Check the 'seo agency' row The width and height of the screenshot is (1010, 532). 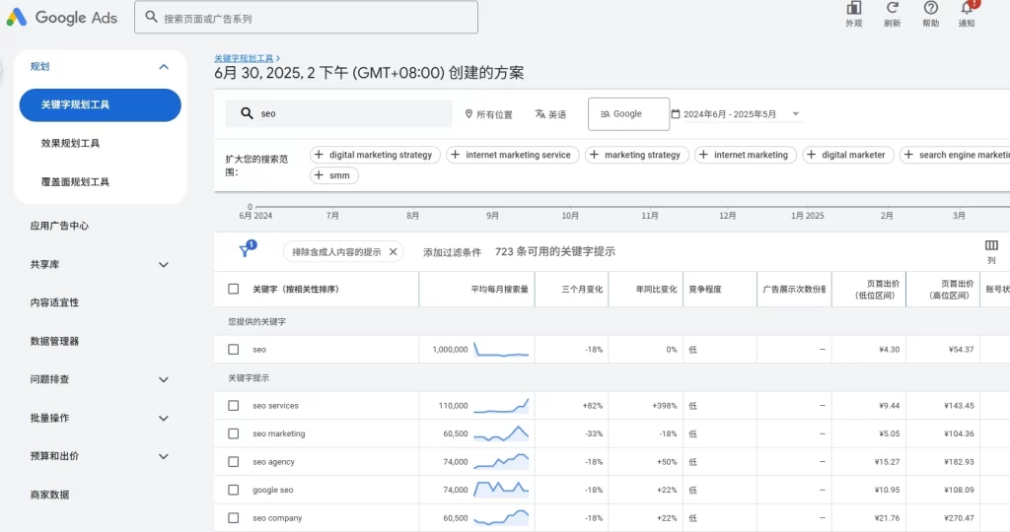233,462
